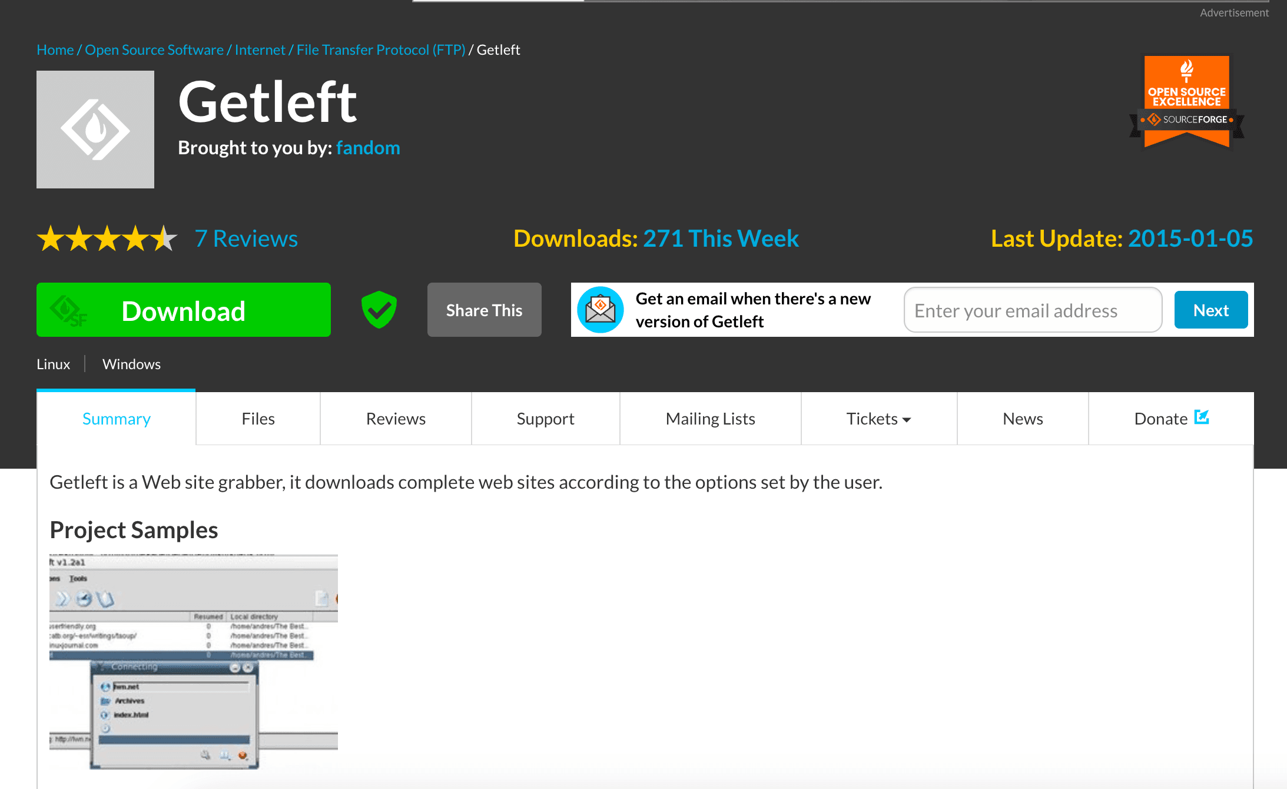Switch to the Support tab
Screen dimensions: 1287x789
pos(546,419)
